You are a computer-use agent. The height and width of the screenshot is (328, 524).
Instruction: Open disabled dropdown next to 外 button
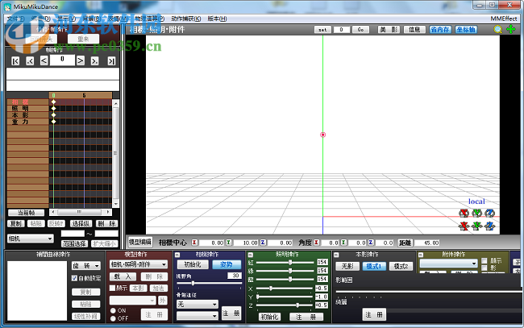click(133, 301)
